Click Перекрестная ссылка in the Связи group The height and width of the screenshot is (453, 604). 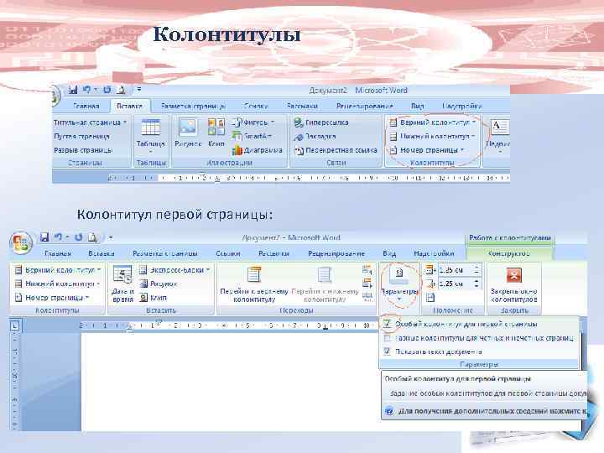point(336,150)
